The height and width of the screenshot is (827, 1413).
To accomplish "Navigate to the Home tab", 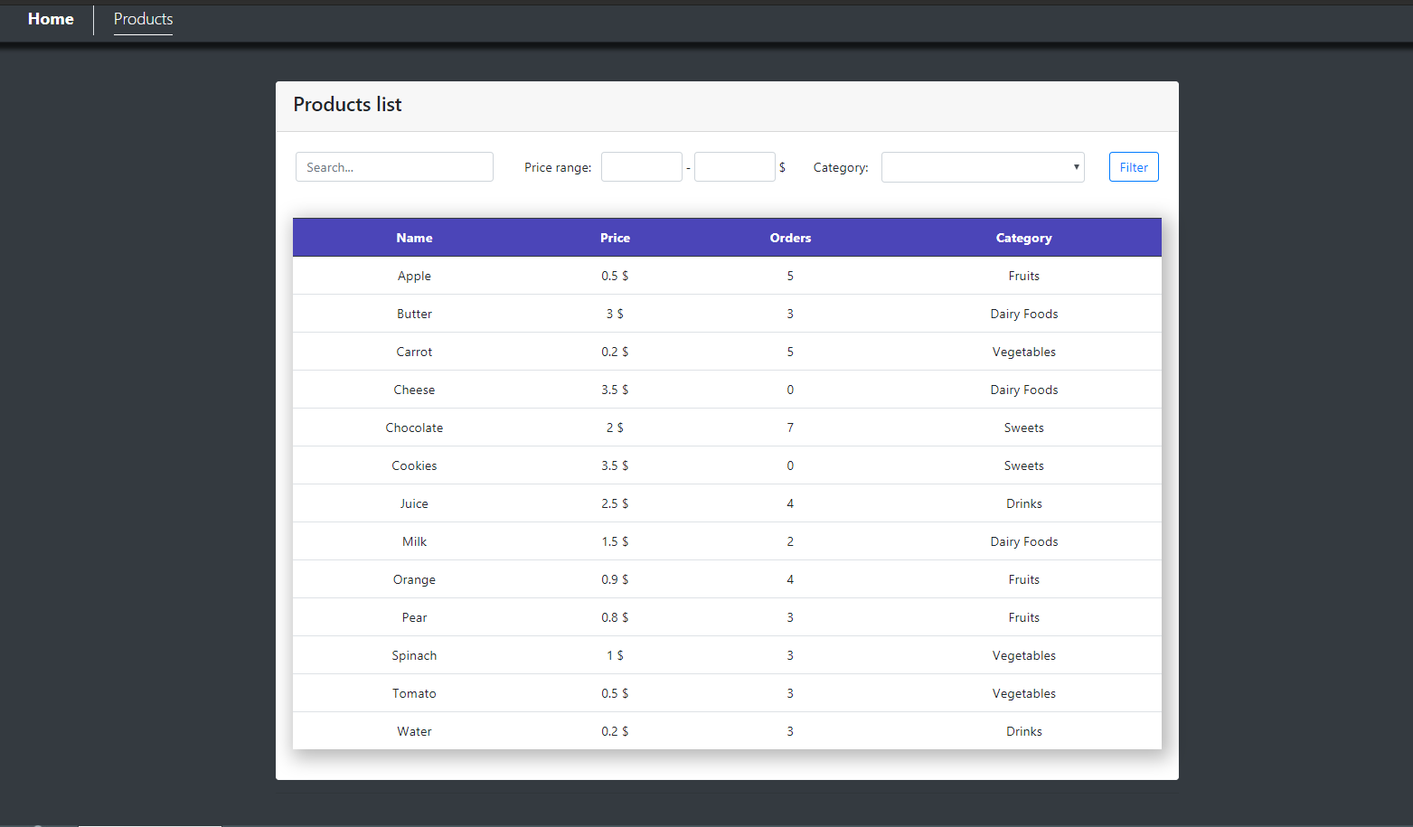I will [x=51, y=19].
